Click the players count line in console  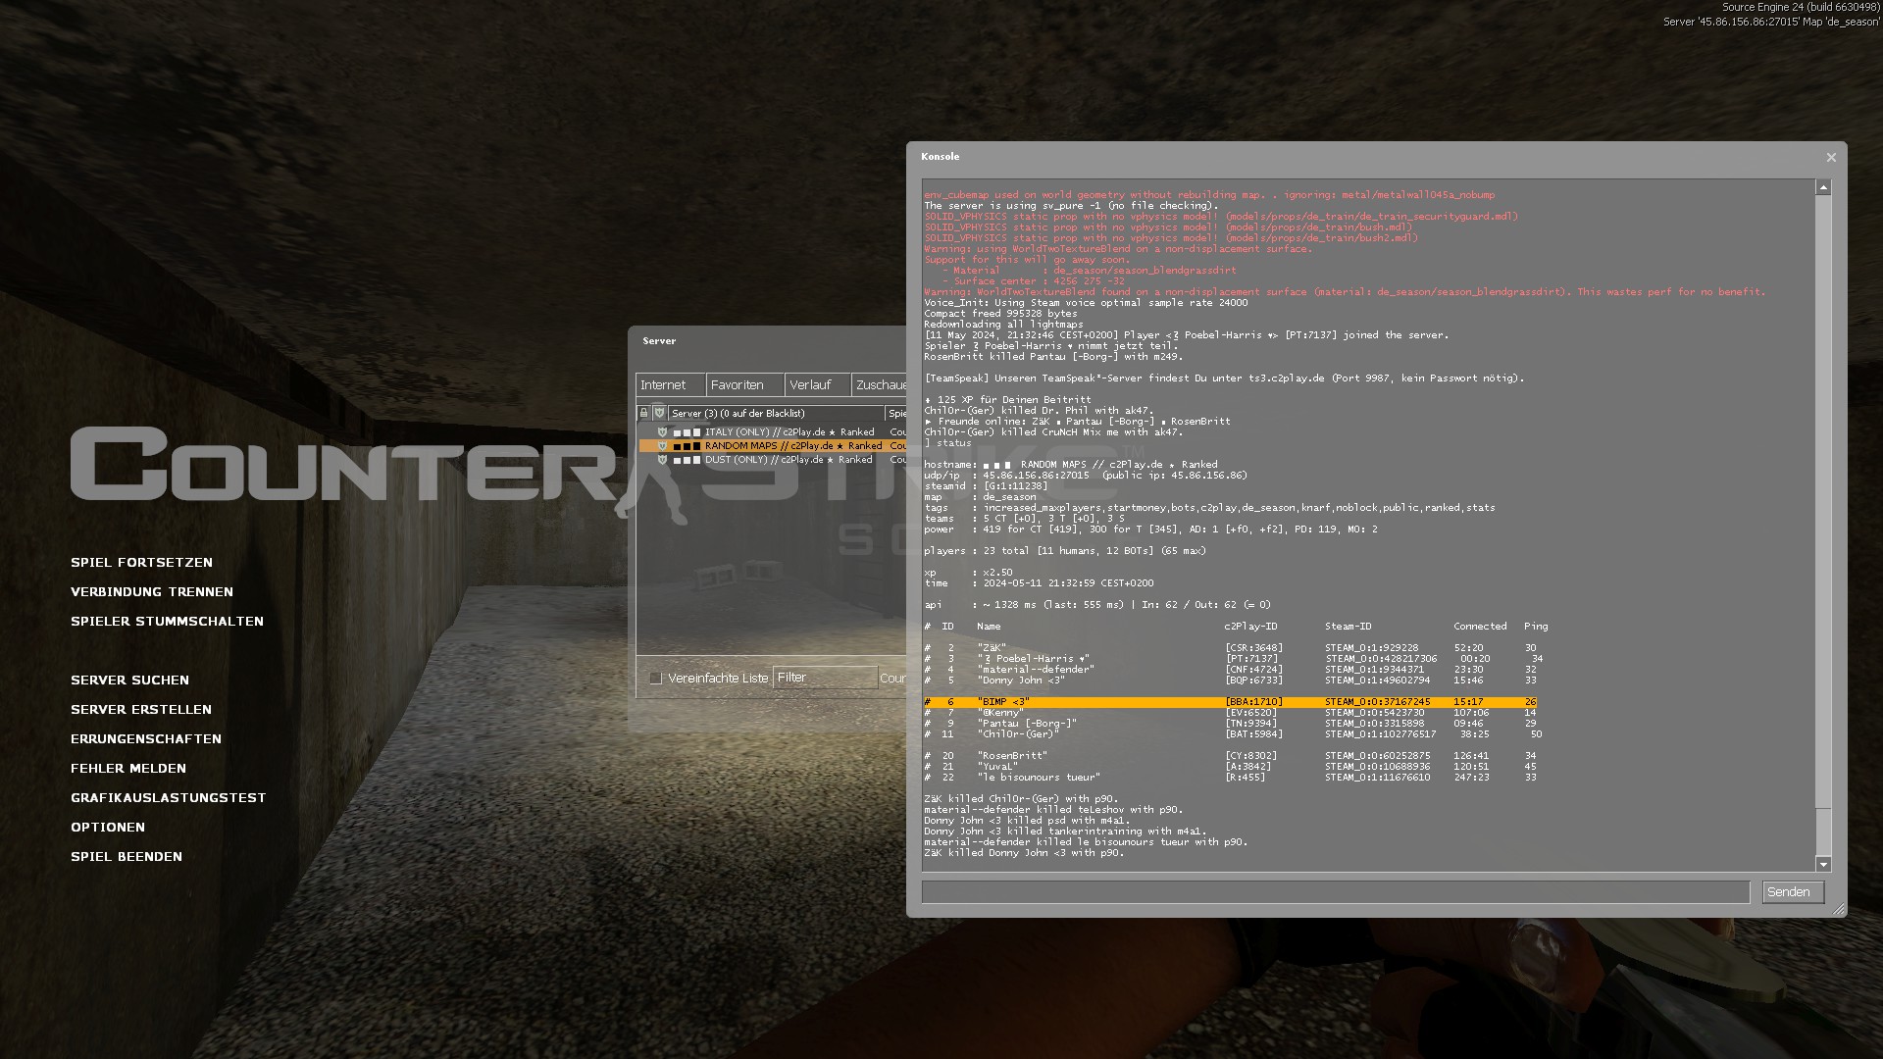pyautogui.click(x=1065, y=551)
